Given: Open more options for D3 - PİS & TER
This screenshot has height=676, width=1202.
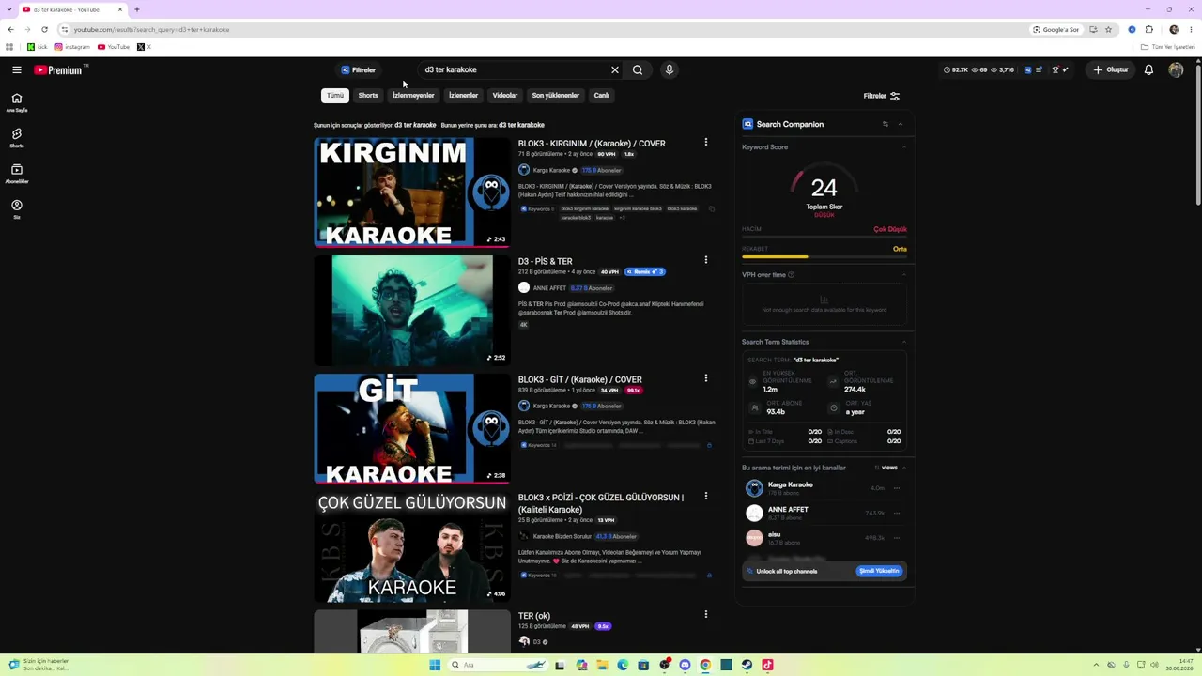Looking at the screenshot, I should 706,260.
